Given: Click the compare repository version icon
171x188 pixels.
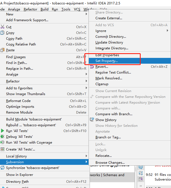Looking at the screenshot, I should [x=92, y=96].
